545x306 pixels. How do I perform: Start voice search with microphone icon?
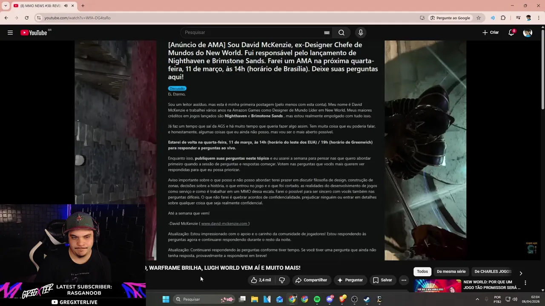click(361, 33)
